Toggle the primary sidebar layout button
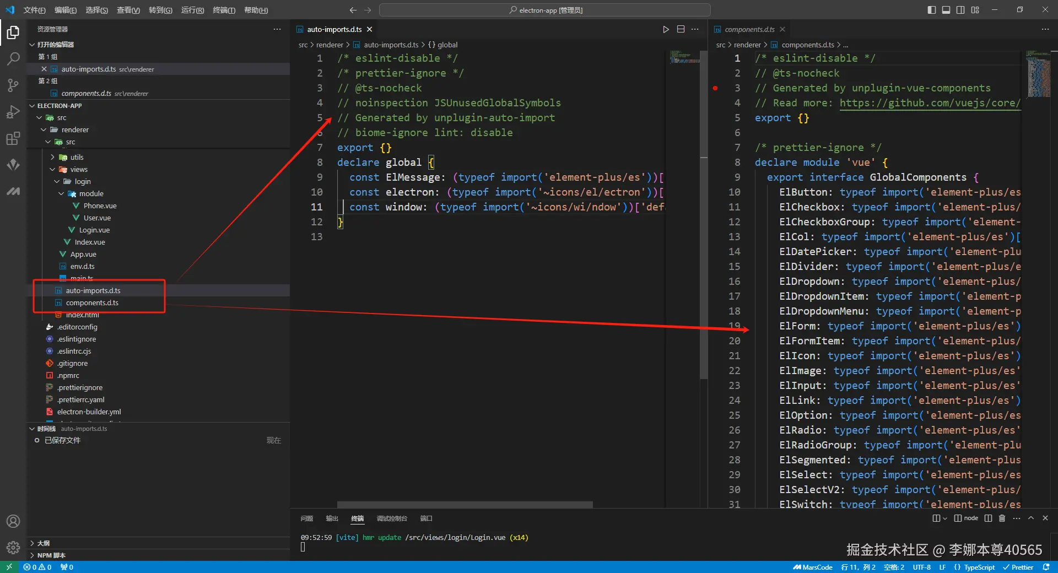 pos(931,10)
